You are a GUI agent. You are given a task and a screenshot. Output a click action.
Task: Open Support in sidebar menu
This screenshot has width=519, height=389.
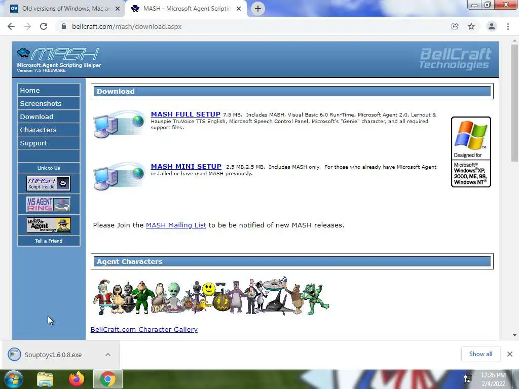(49, 143)
